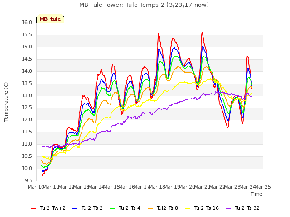Click the yellow Tul2_Ts-16 legend swatch
This screenshot has width=290, height=217.
point(188,209)
